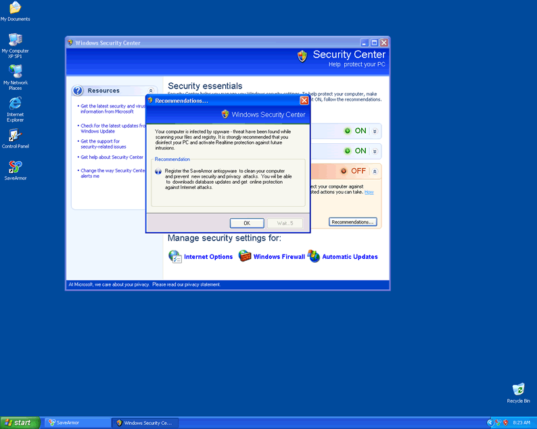
Task: Click OK in Recommendations dialog
Action: (247, 223)
